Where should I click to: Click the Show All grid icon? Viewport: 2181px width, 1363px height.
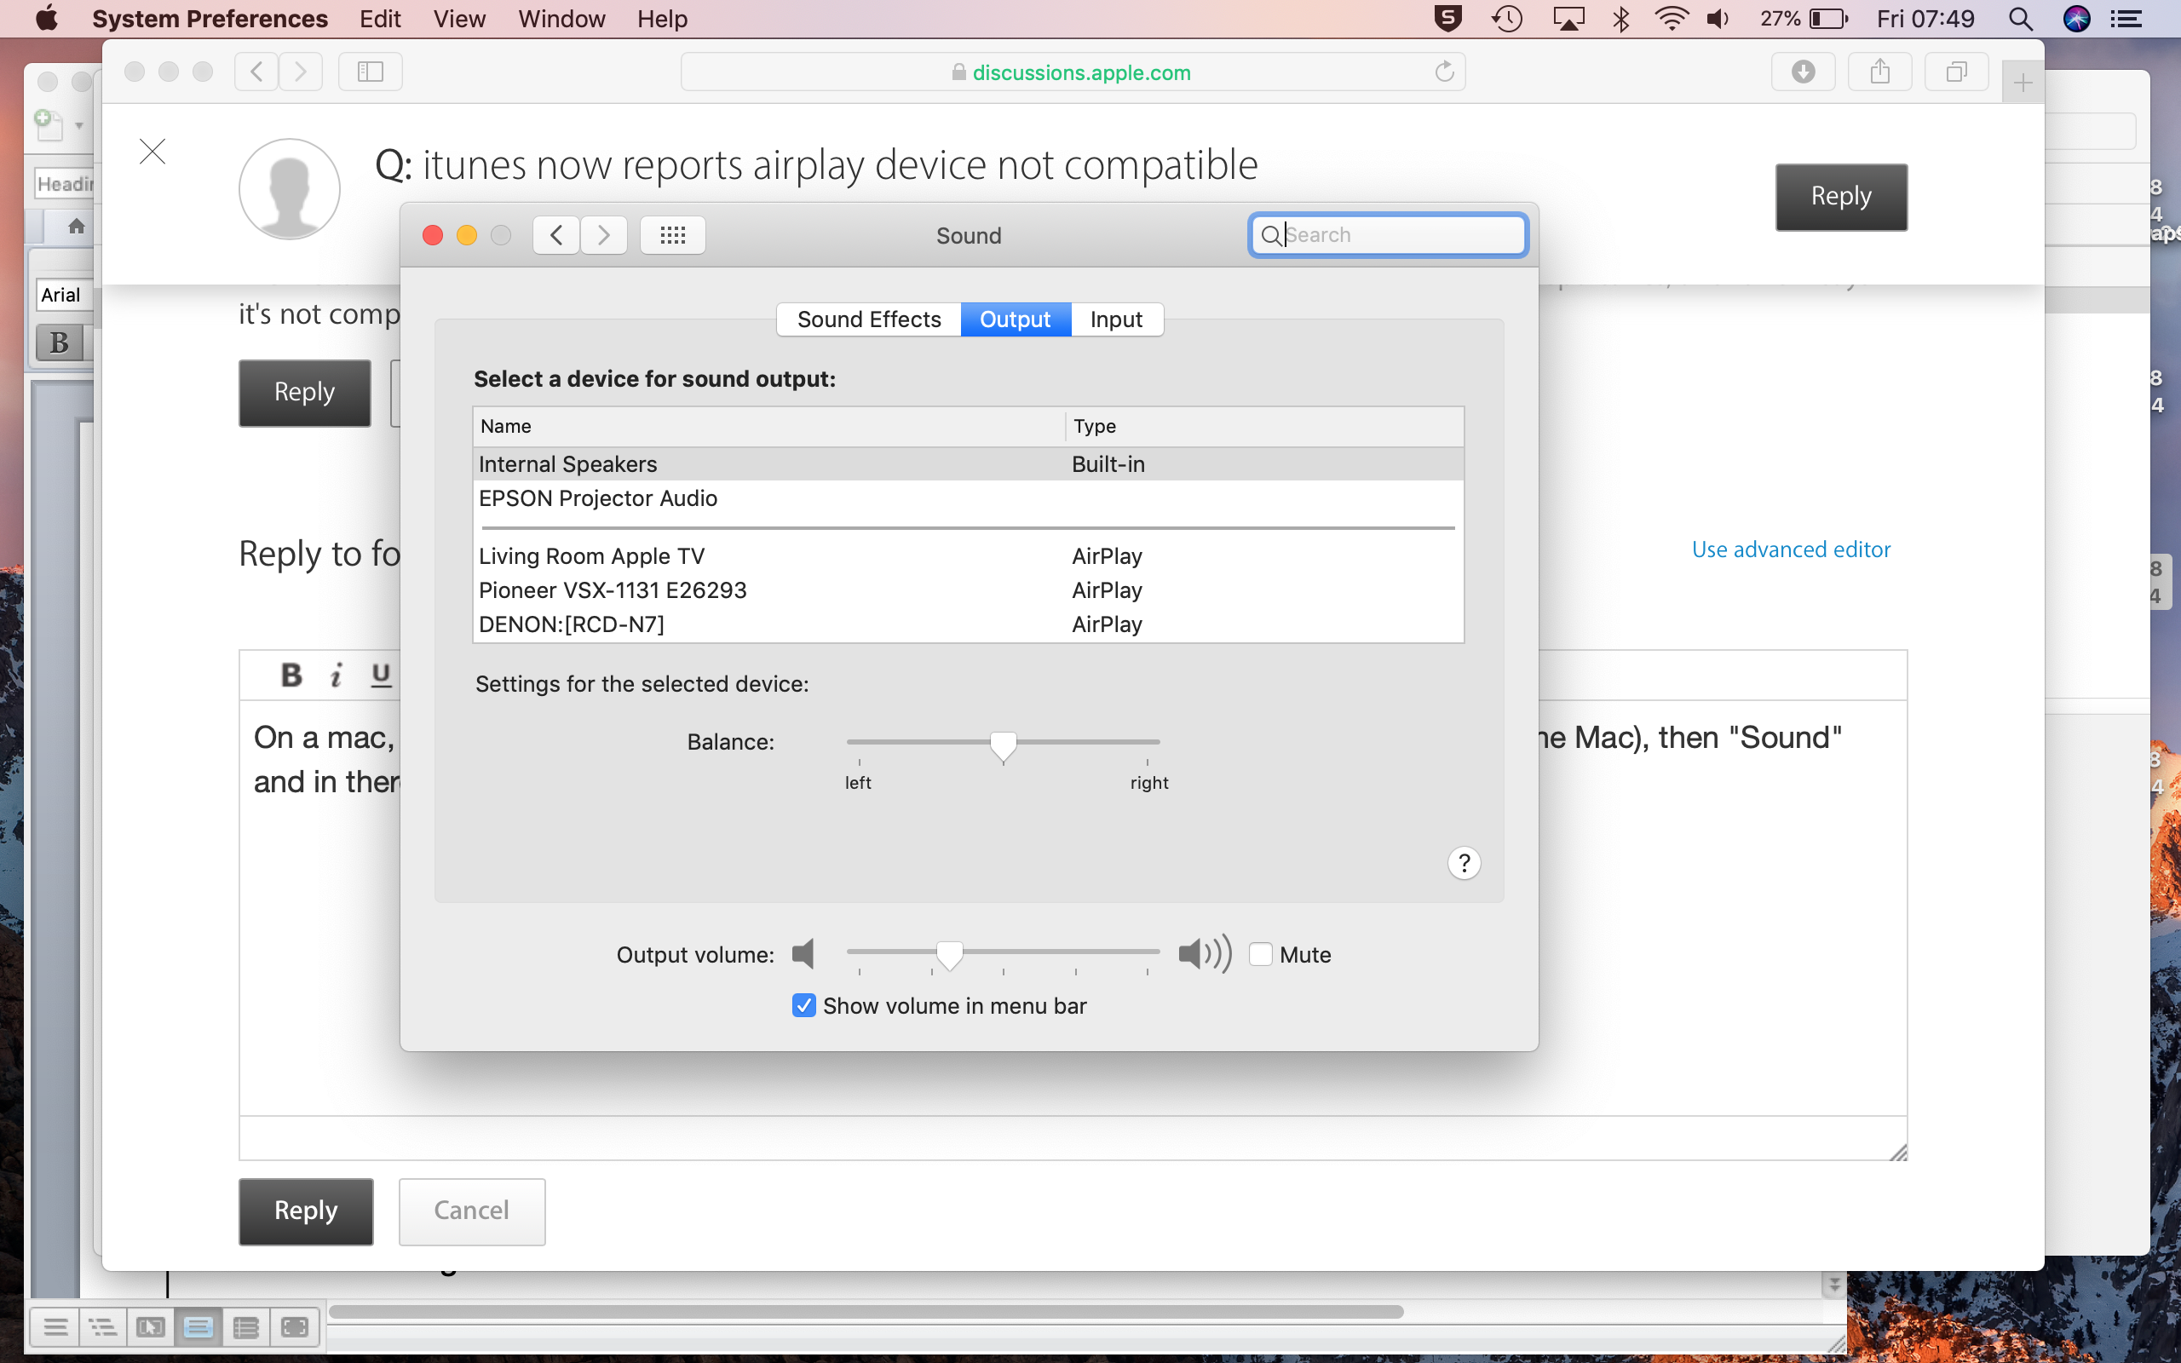(672, 235)
